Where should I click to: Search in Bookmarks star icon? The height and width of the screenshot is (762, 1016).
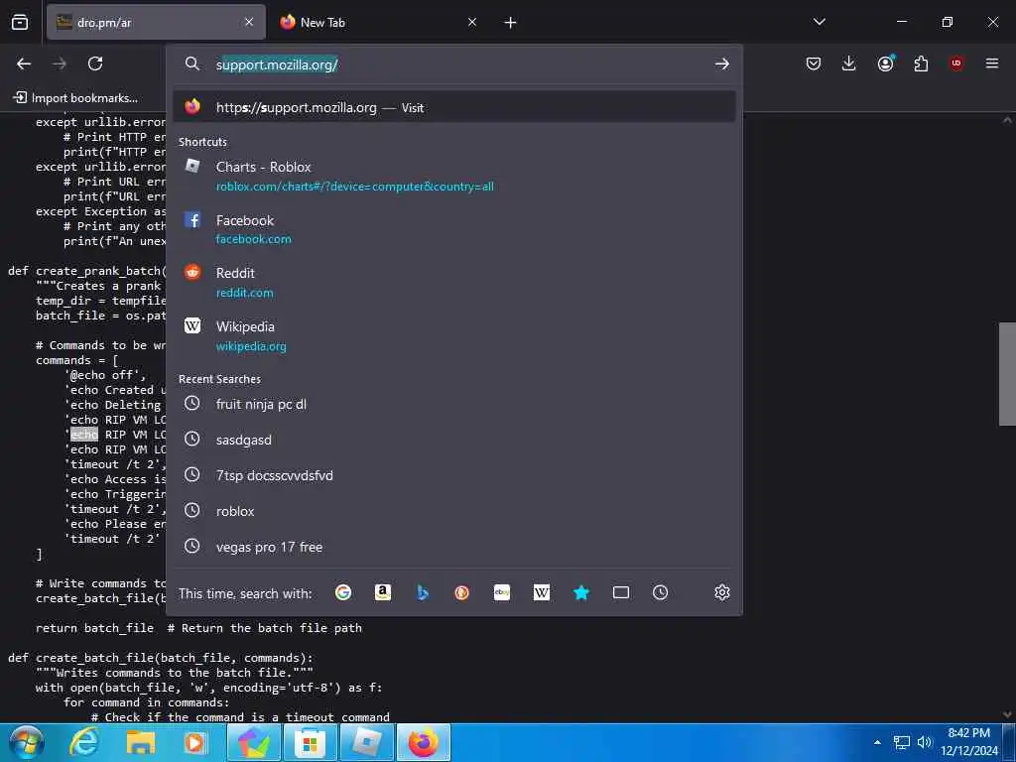pos(581,592)
